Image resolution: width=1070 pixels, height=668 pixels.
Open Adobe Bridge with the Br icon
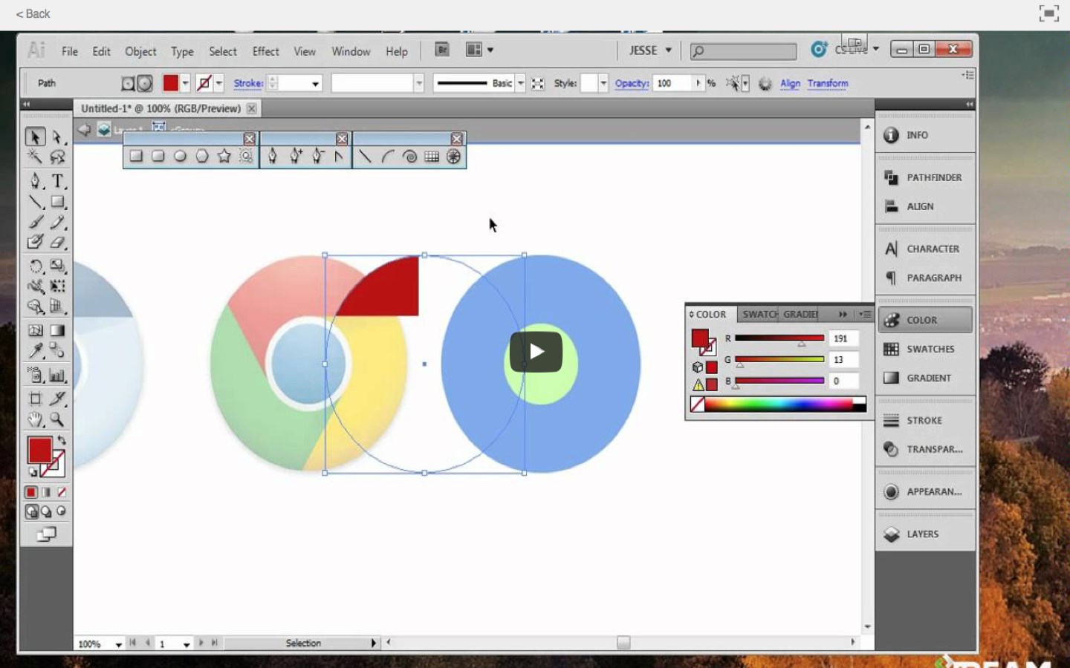(x=442, y=50)
